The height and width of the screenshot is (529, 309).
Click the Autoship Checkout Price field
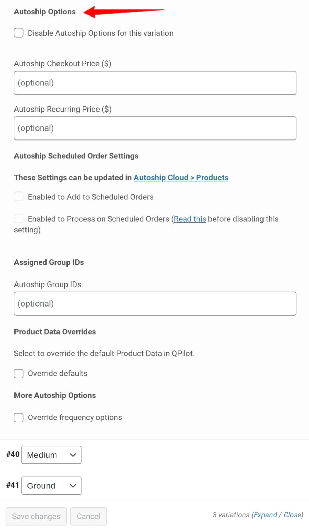(155, 83)
